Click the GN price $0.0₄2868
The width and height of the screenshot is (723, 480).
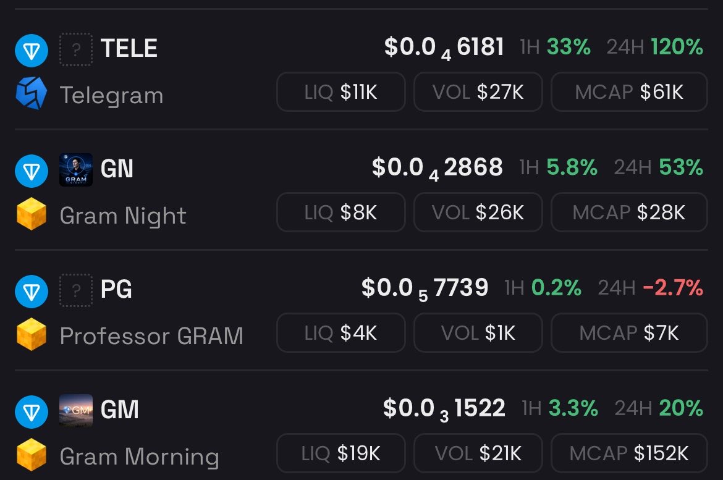[x=437, y=168]
